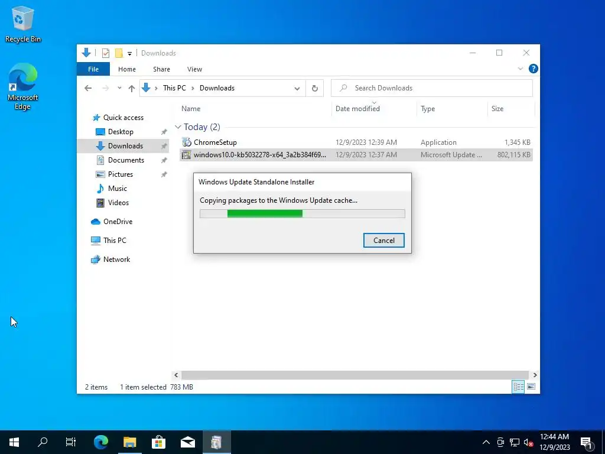Open Mail app from taskbar
605x454 pixels.
(x=187, y=442)
